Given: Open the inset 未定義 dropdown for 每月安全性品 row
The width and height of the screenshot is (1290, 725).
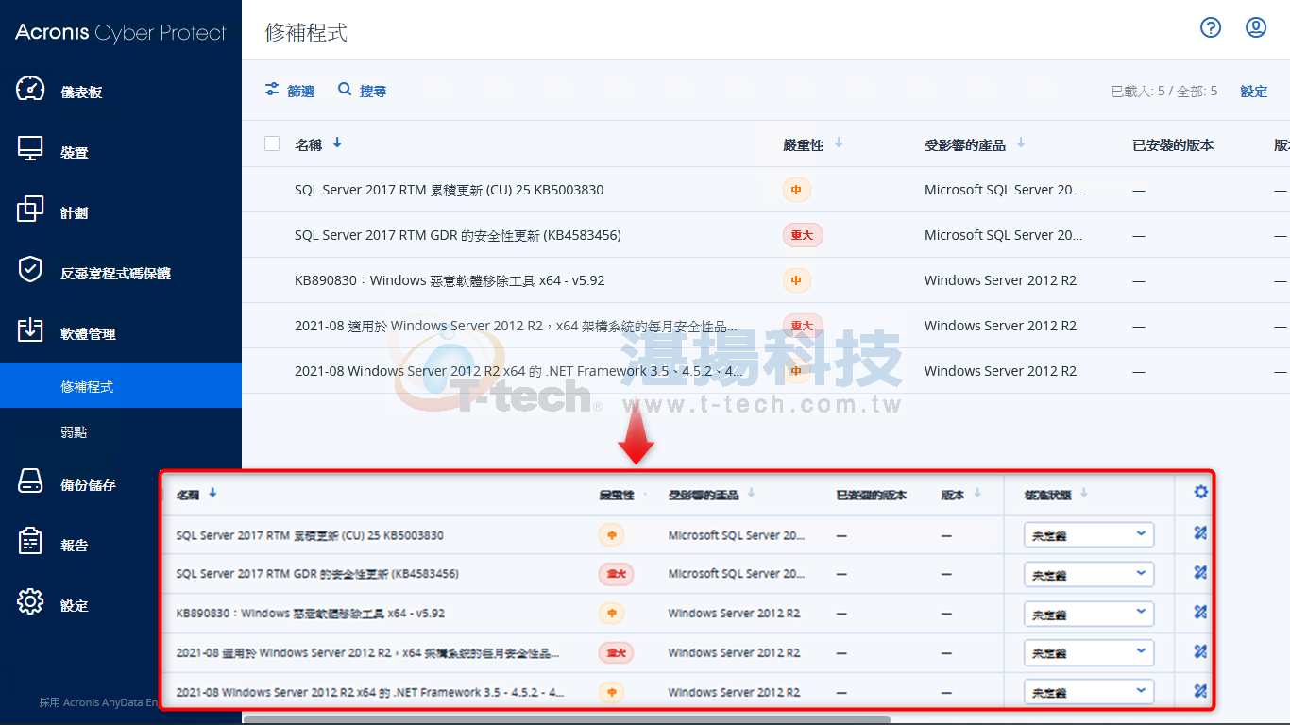Looking at the screenshot, I should [1089, 652].
